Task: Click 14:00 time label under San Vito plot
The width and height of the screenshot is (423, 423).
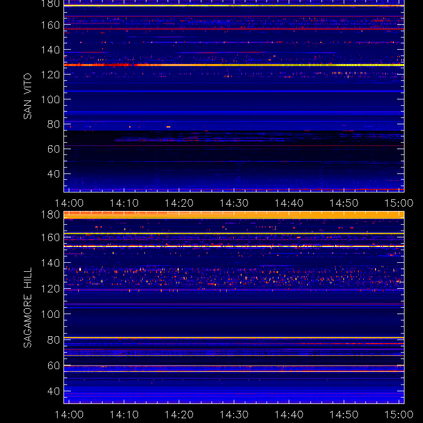Action: pyautogui.click(x=69, y=203)
